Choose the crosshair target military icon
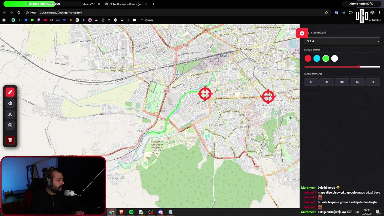 (x=373, y=82)
